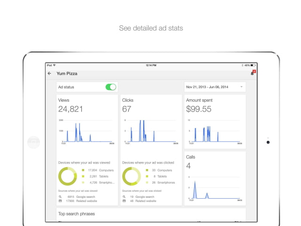Click the devices clicked donut chart
This screenshot has height=226, width=301.
132,176
